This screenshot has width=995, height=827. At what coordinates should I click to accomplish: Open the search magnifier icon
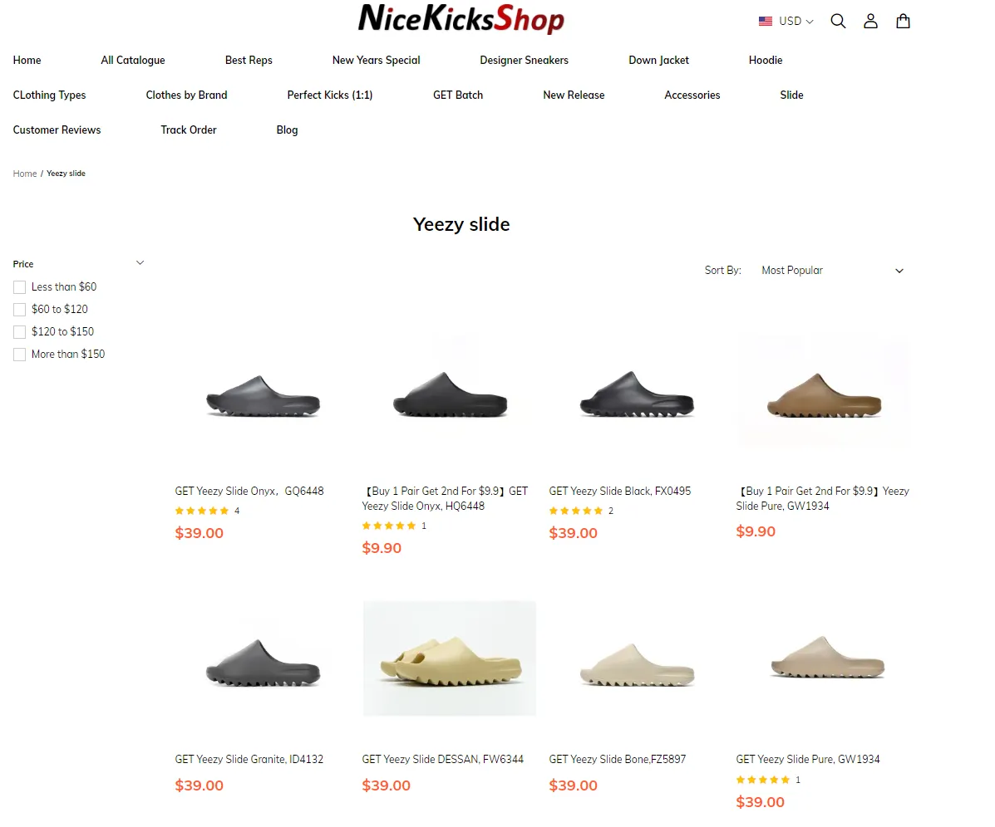[838, 21]
